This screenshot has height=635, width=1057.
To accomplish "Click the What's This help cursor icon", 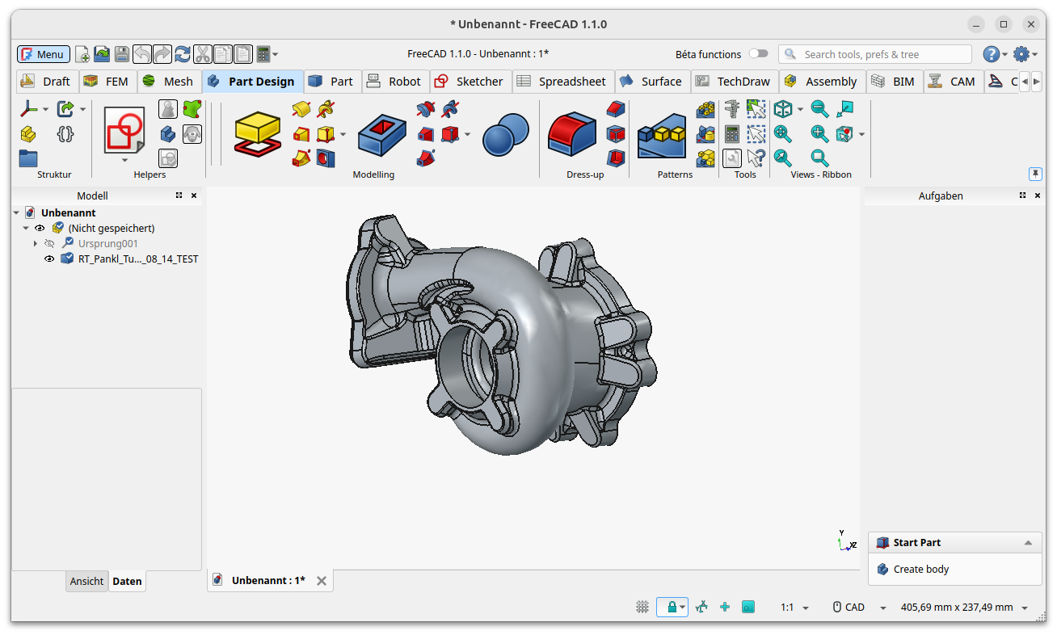I will pos(756,158).
